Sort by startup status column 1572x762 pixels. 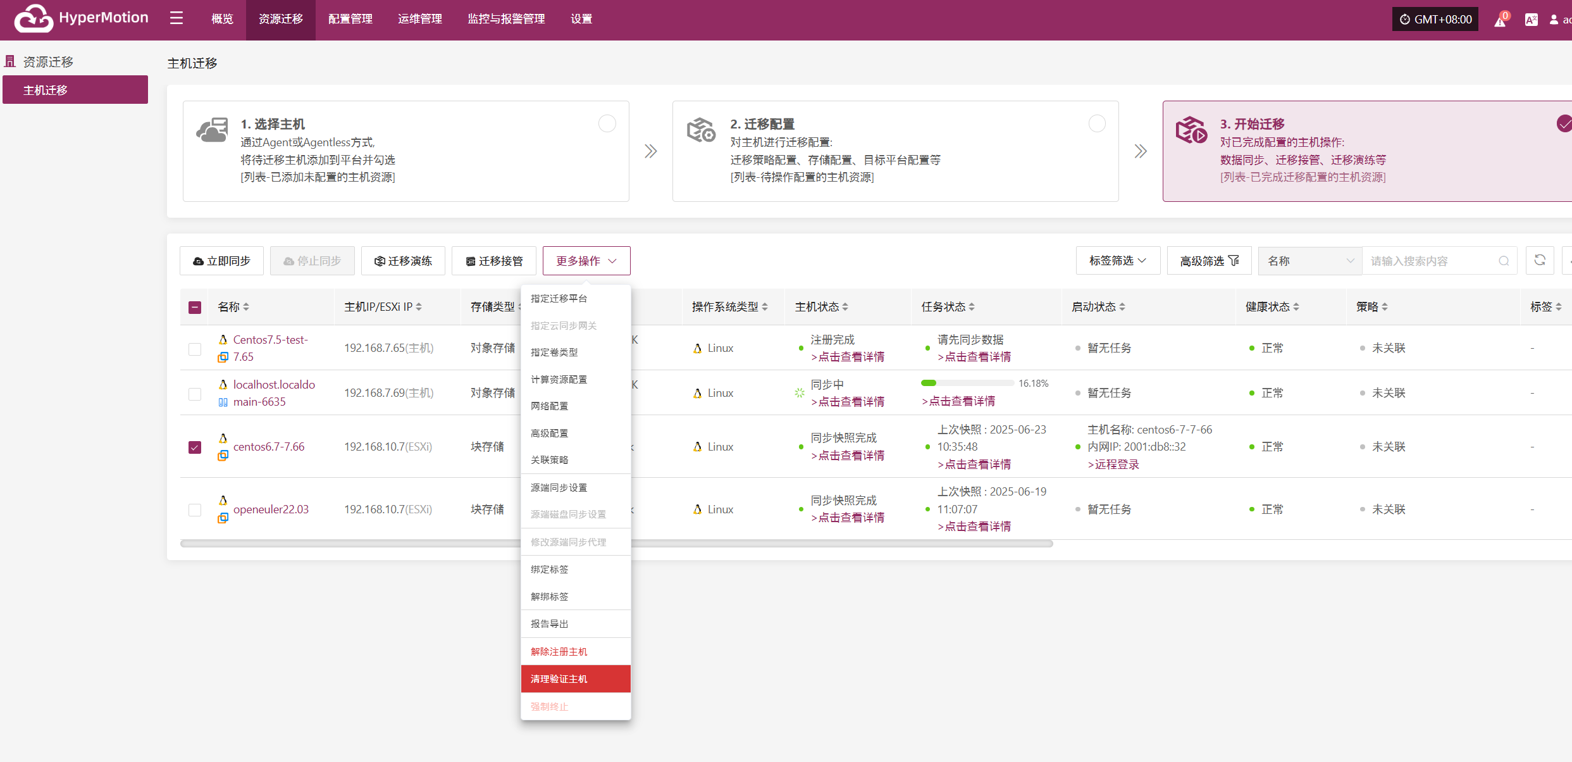coord(1122,307)
